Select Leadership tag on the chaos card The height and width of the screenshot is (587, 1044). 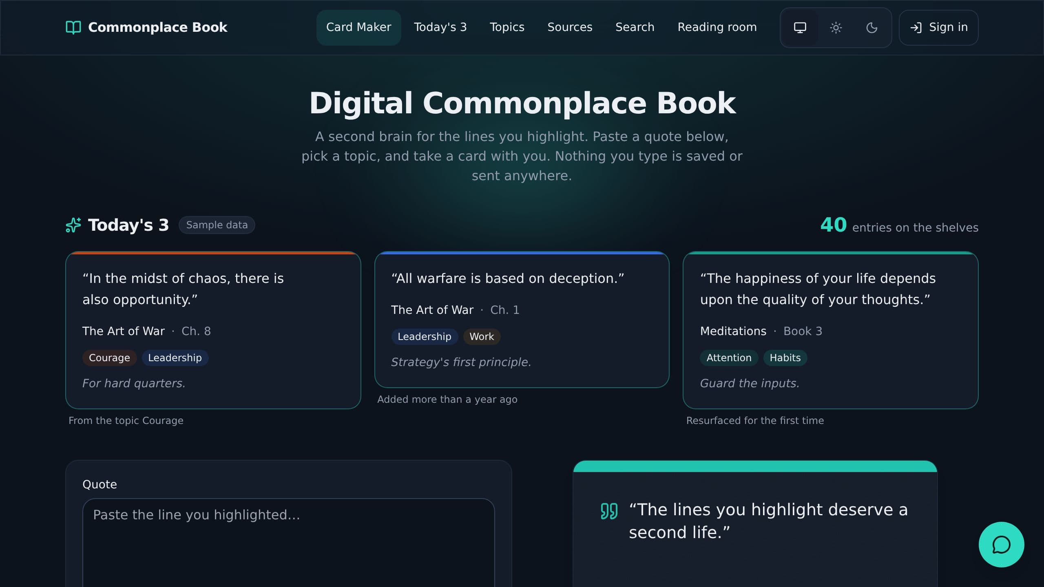point(175,358)
